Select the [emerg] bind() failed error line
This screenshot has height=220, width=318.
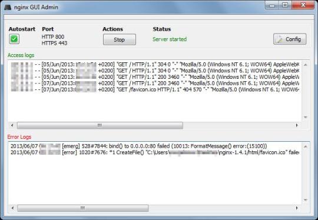(x=139, y=146)
